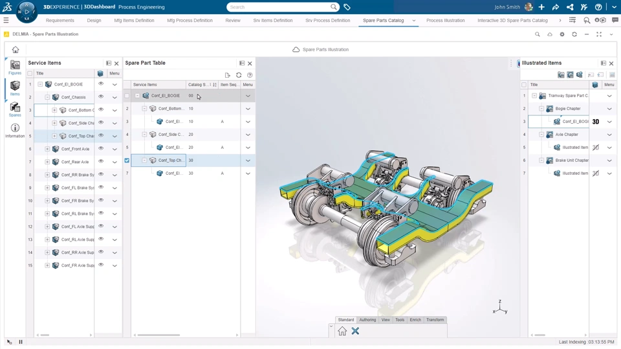
Task: Click the Search input field
Action: point(279,7)
